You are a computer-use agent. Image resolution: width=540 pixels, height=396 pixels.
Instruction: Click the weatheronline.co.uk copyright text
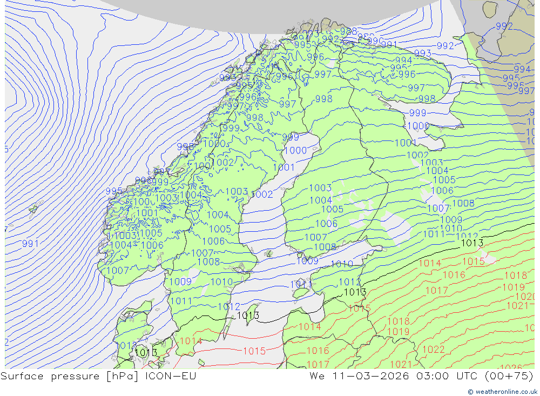[x=502, y=392]
